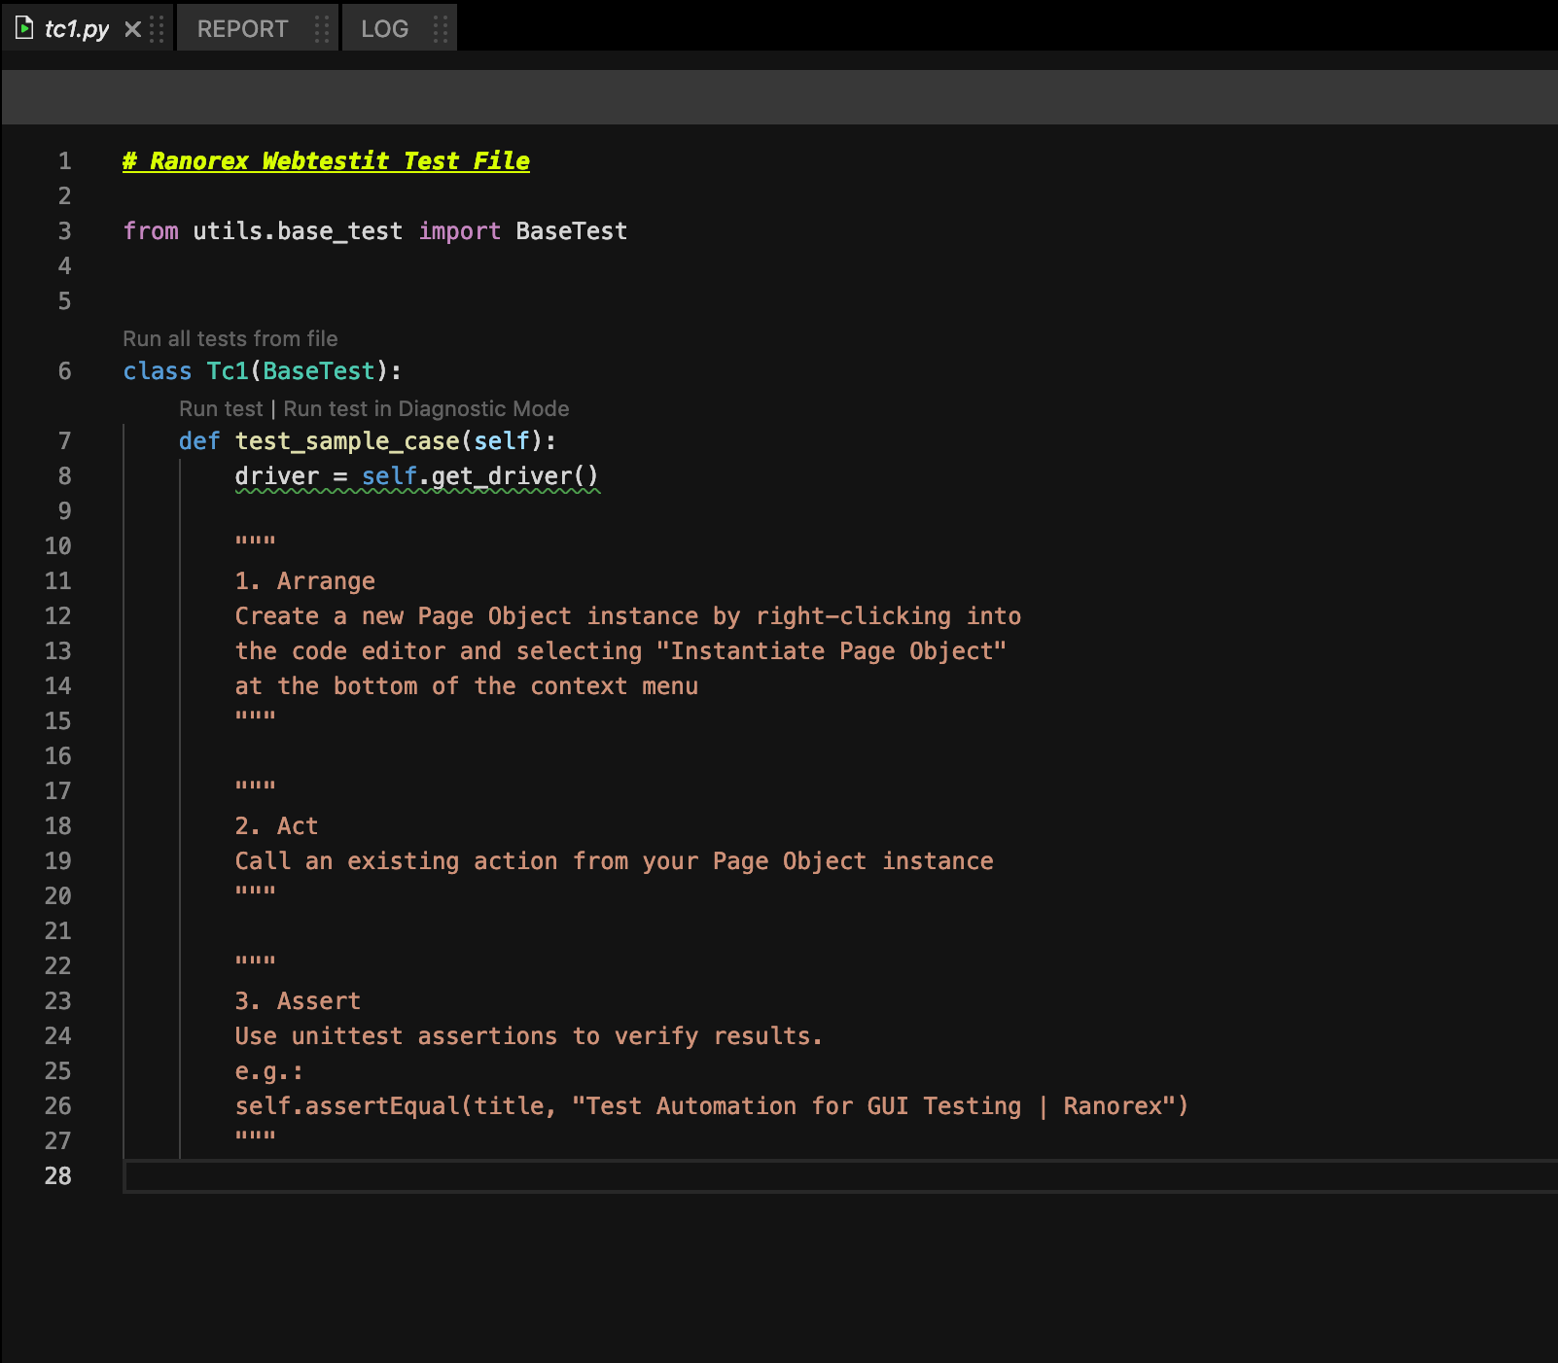1558x1363 pixels.
Task: Click the drag handle beside tc1.py tab
Action: point(156,28)
